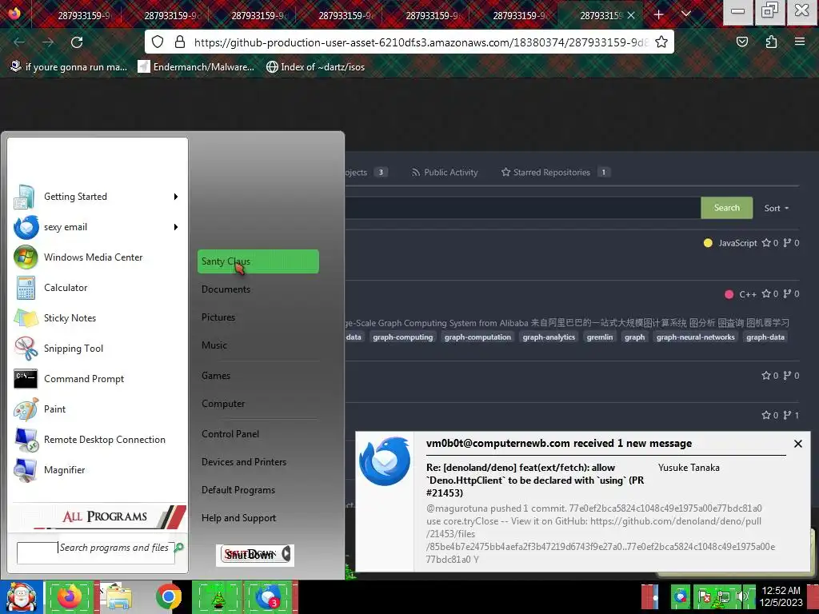Launch Chrome from the taskbar
Screen dimensions: 819x614
(x=168, y=597)
